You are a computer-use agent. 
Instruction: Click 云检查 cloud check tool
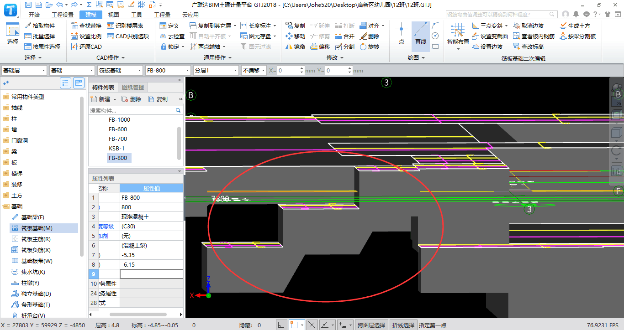[x=172, y=36]
